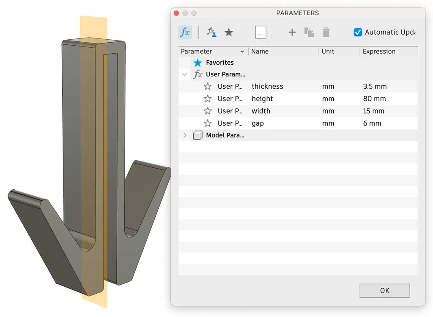Edit the width expression 15 mm
This screenshot has width=433, height=317.
pyautogui.click(x=374, y=111)
